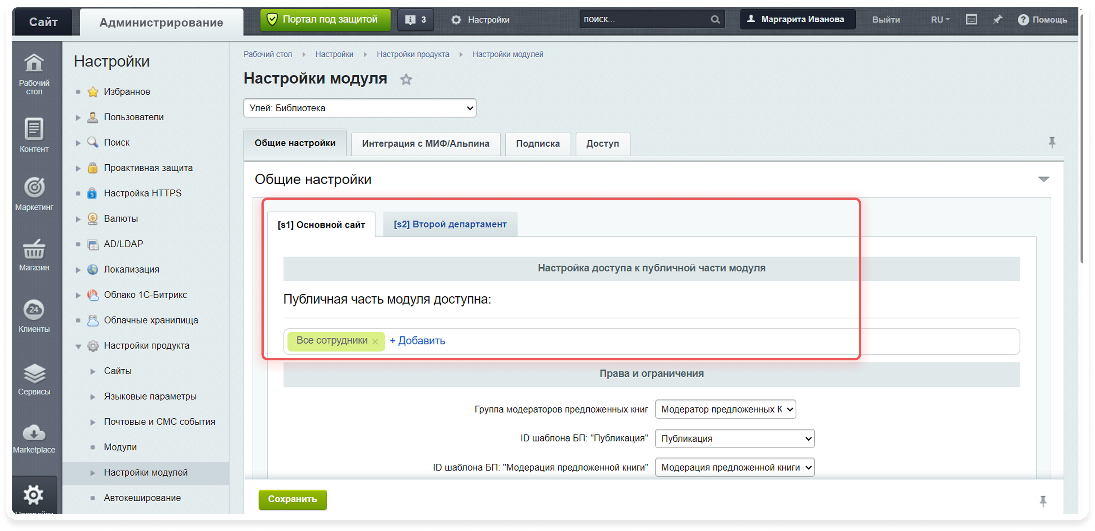This screenshot has height=531, width=1095.
Task: Toggle favorite star next to Настройки модуля
Action: (405, 80)
